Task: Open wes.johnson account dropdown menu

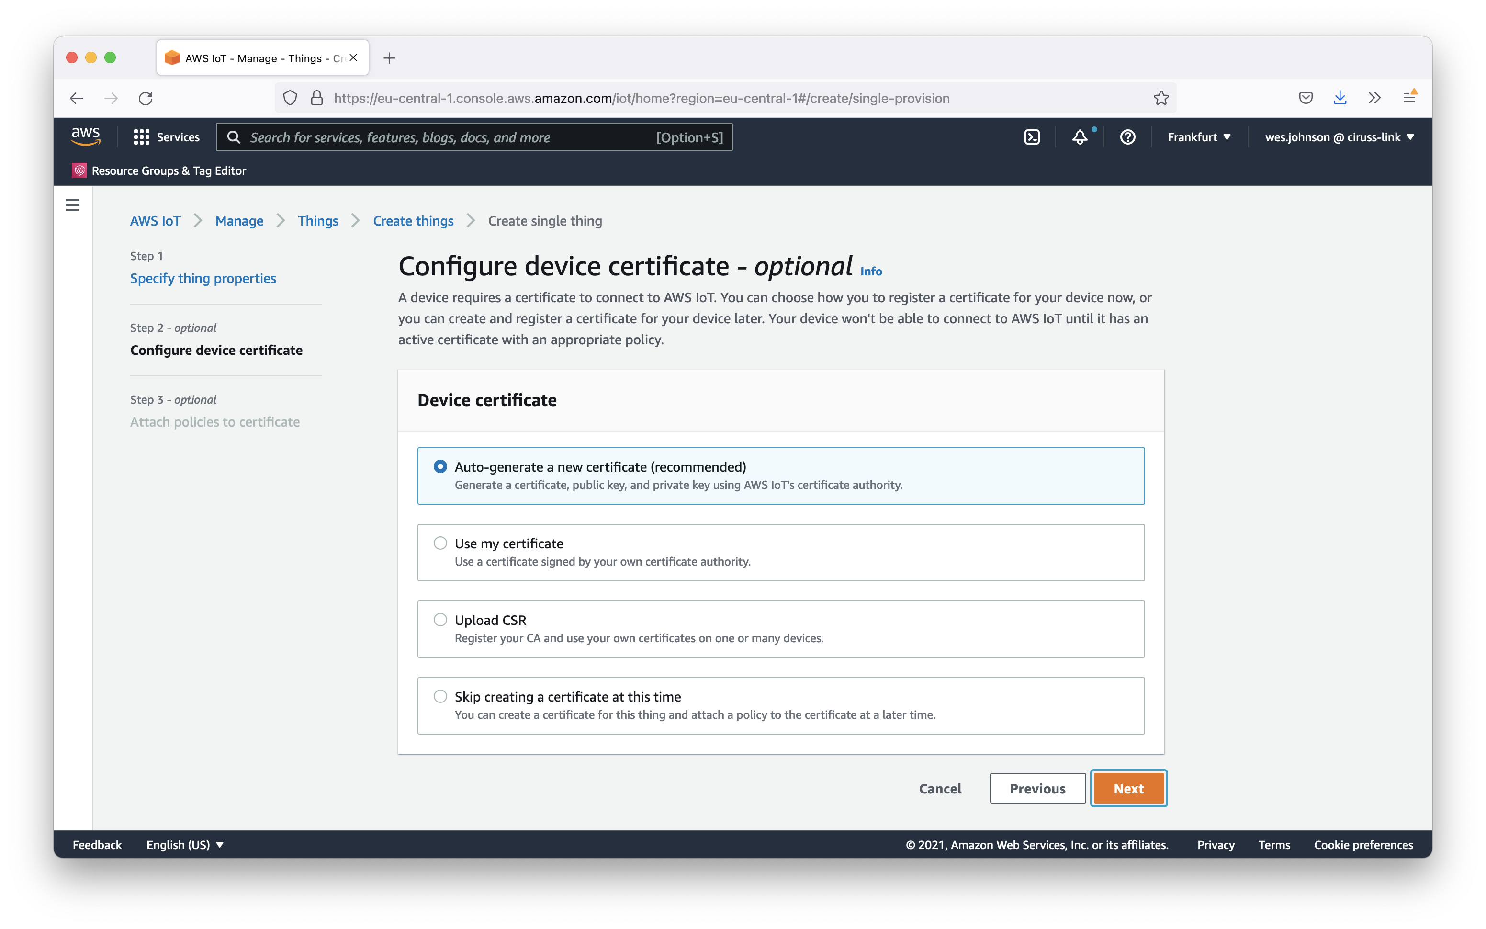Action: pos(1339,137)
